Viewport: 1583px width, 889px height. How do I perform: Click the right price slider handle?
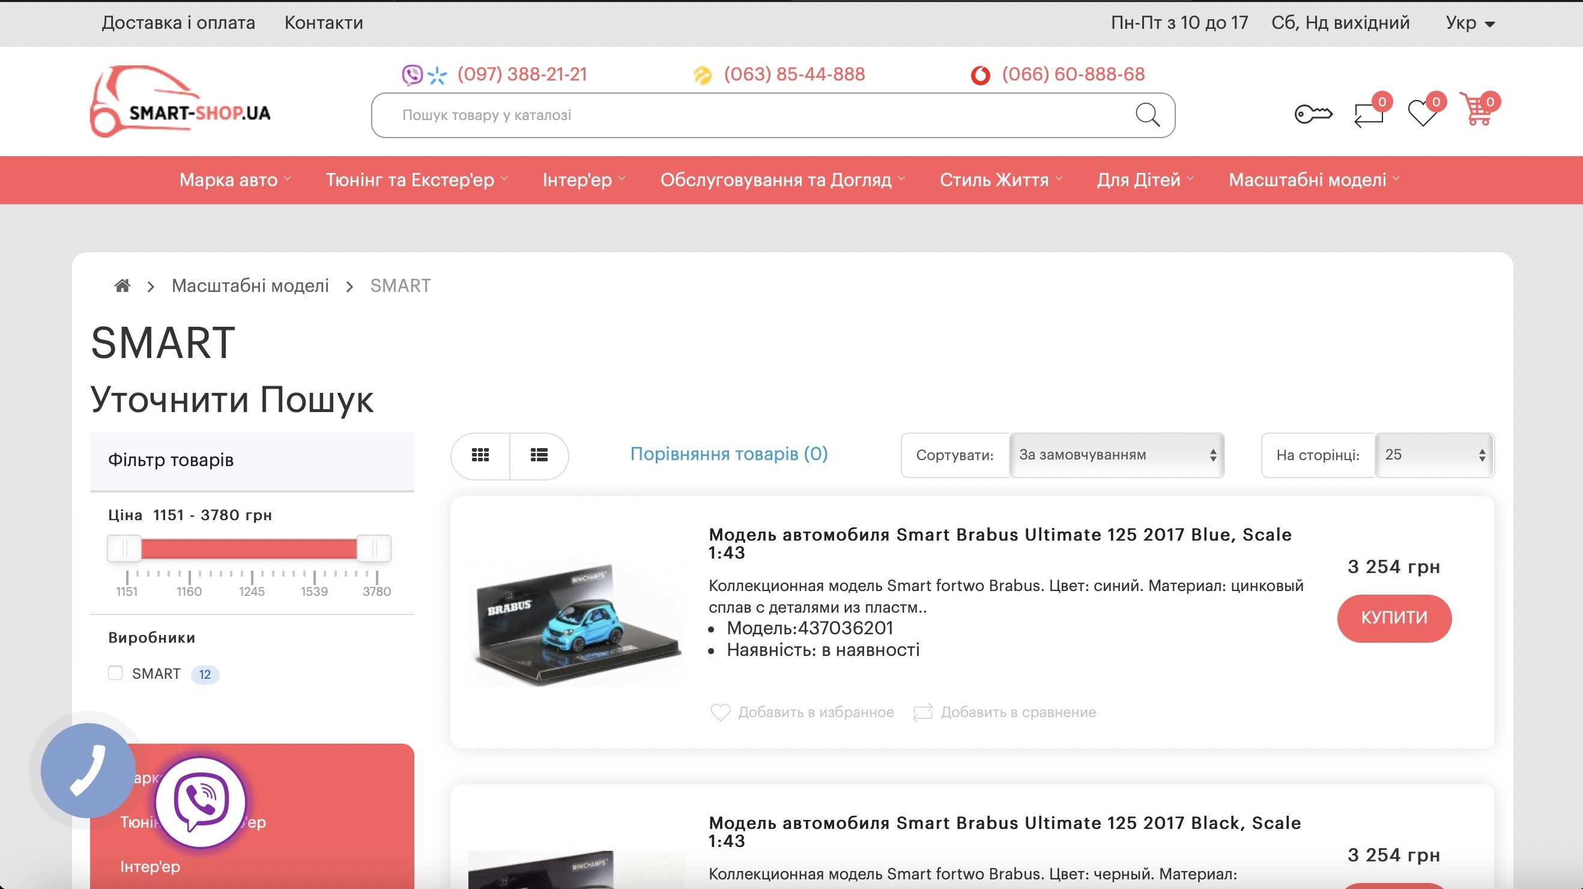pos(374,548)
